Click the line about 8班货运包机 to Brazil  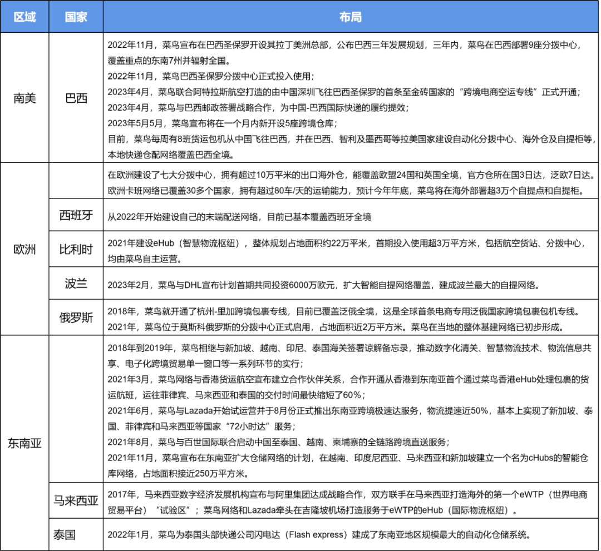click(351, 139)
